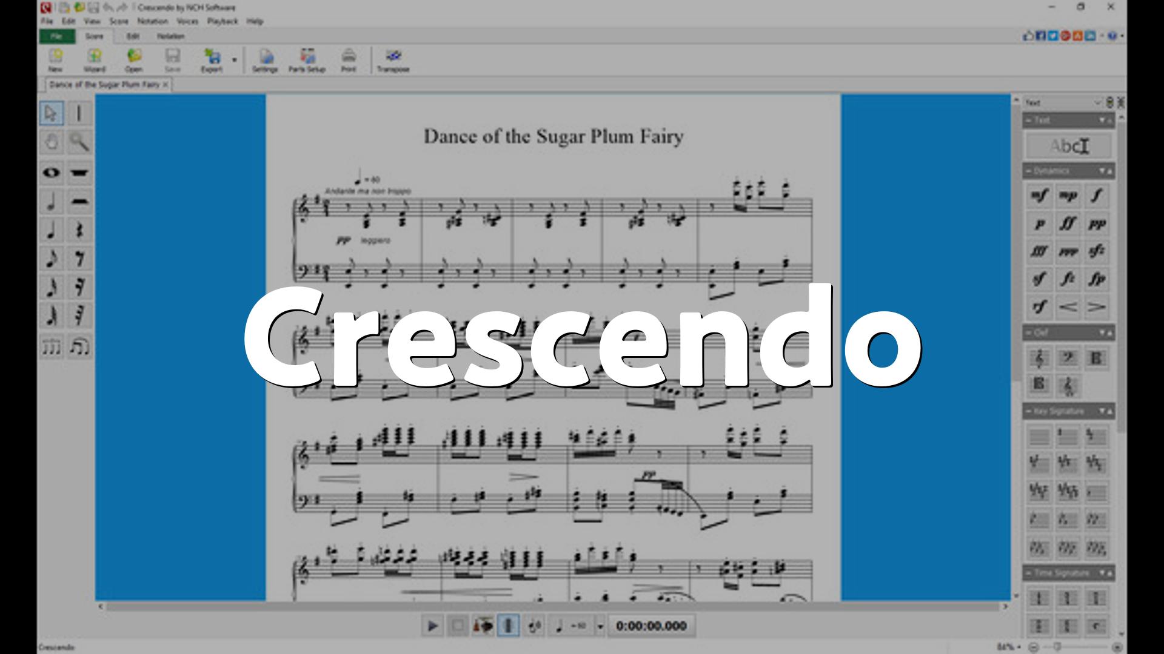Select the bass clef
1164x654 pixels.
[x=1068, y=358]
